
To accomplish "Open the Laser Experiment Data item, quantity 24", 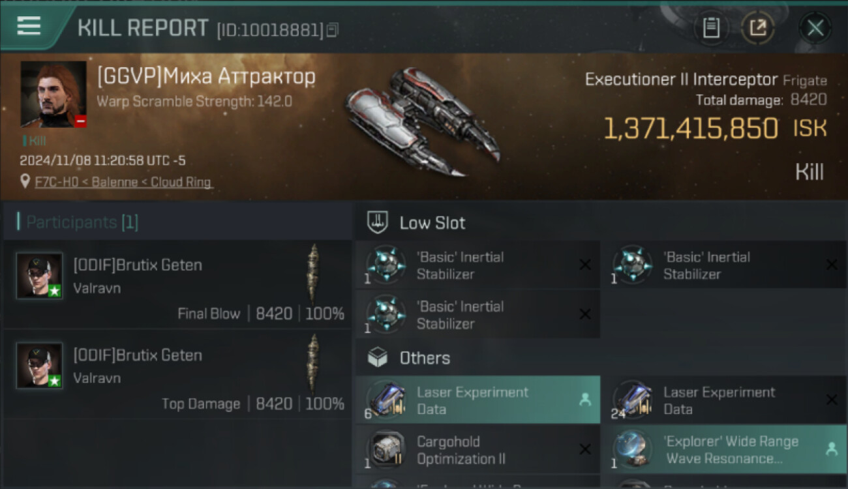I will point(724,400).
